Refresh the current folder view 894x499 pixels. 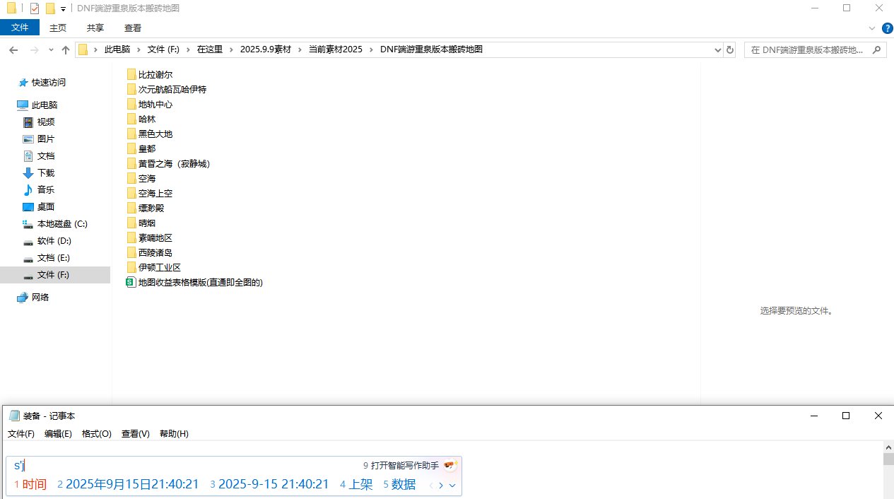point(729,50)
